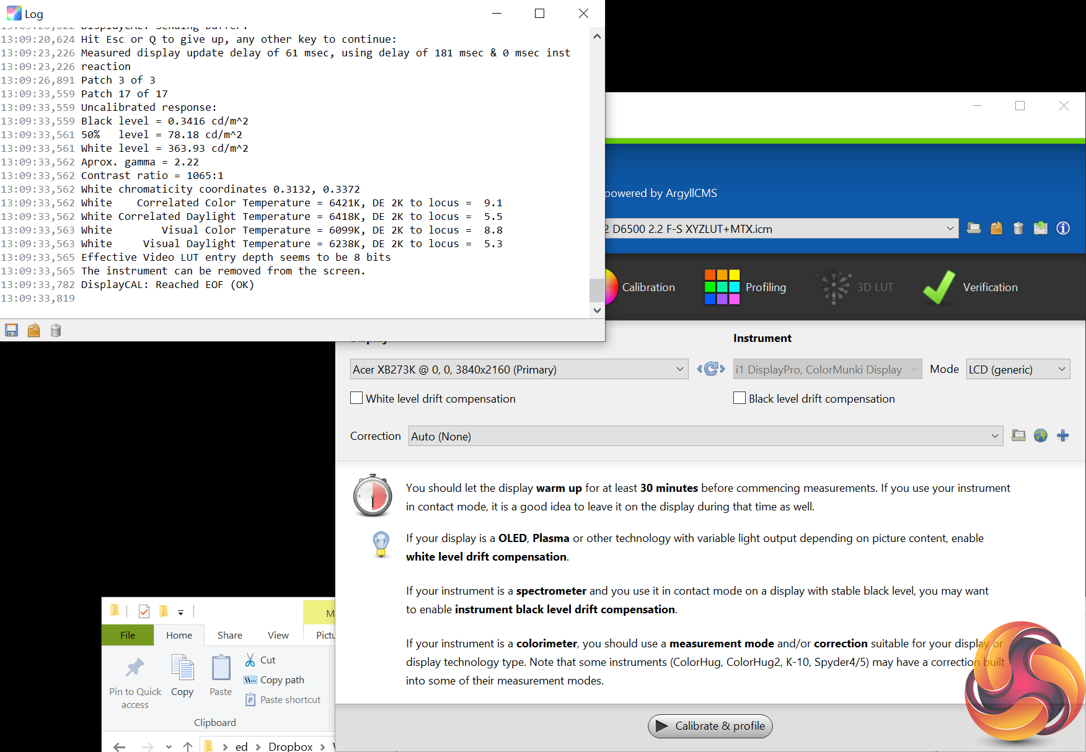Maximize the Log window
Screen dimensions: 1086x752
(x=540, y=14)
